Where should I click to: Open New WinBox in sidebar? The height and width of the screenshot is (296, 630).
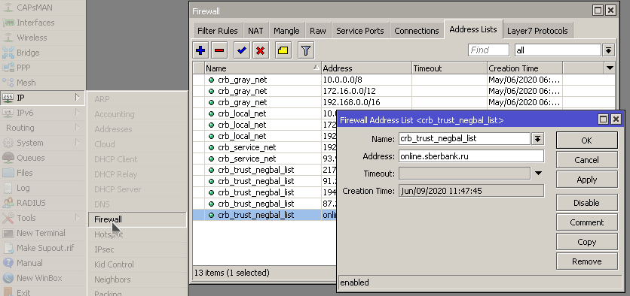(x=43, y=278)
